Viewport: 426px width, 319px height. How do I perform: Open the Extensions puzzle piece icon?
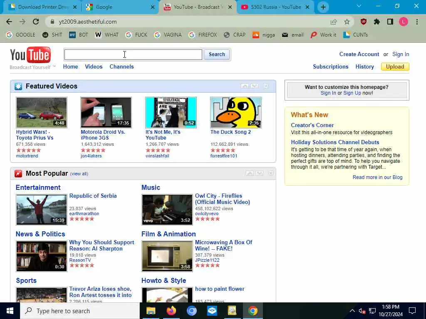[376, 22]
